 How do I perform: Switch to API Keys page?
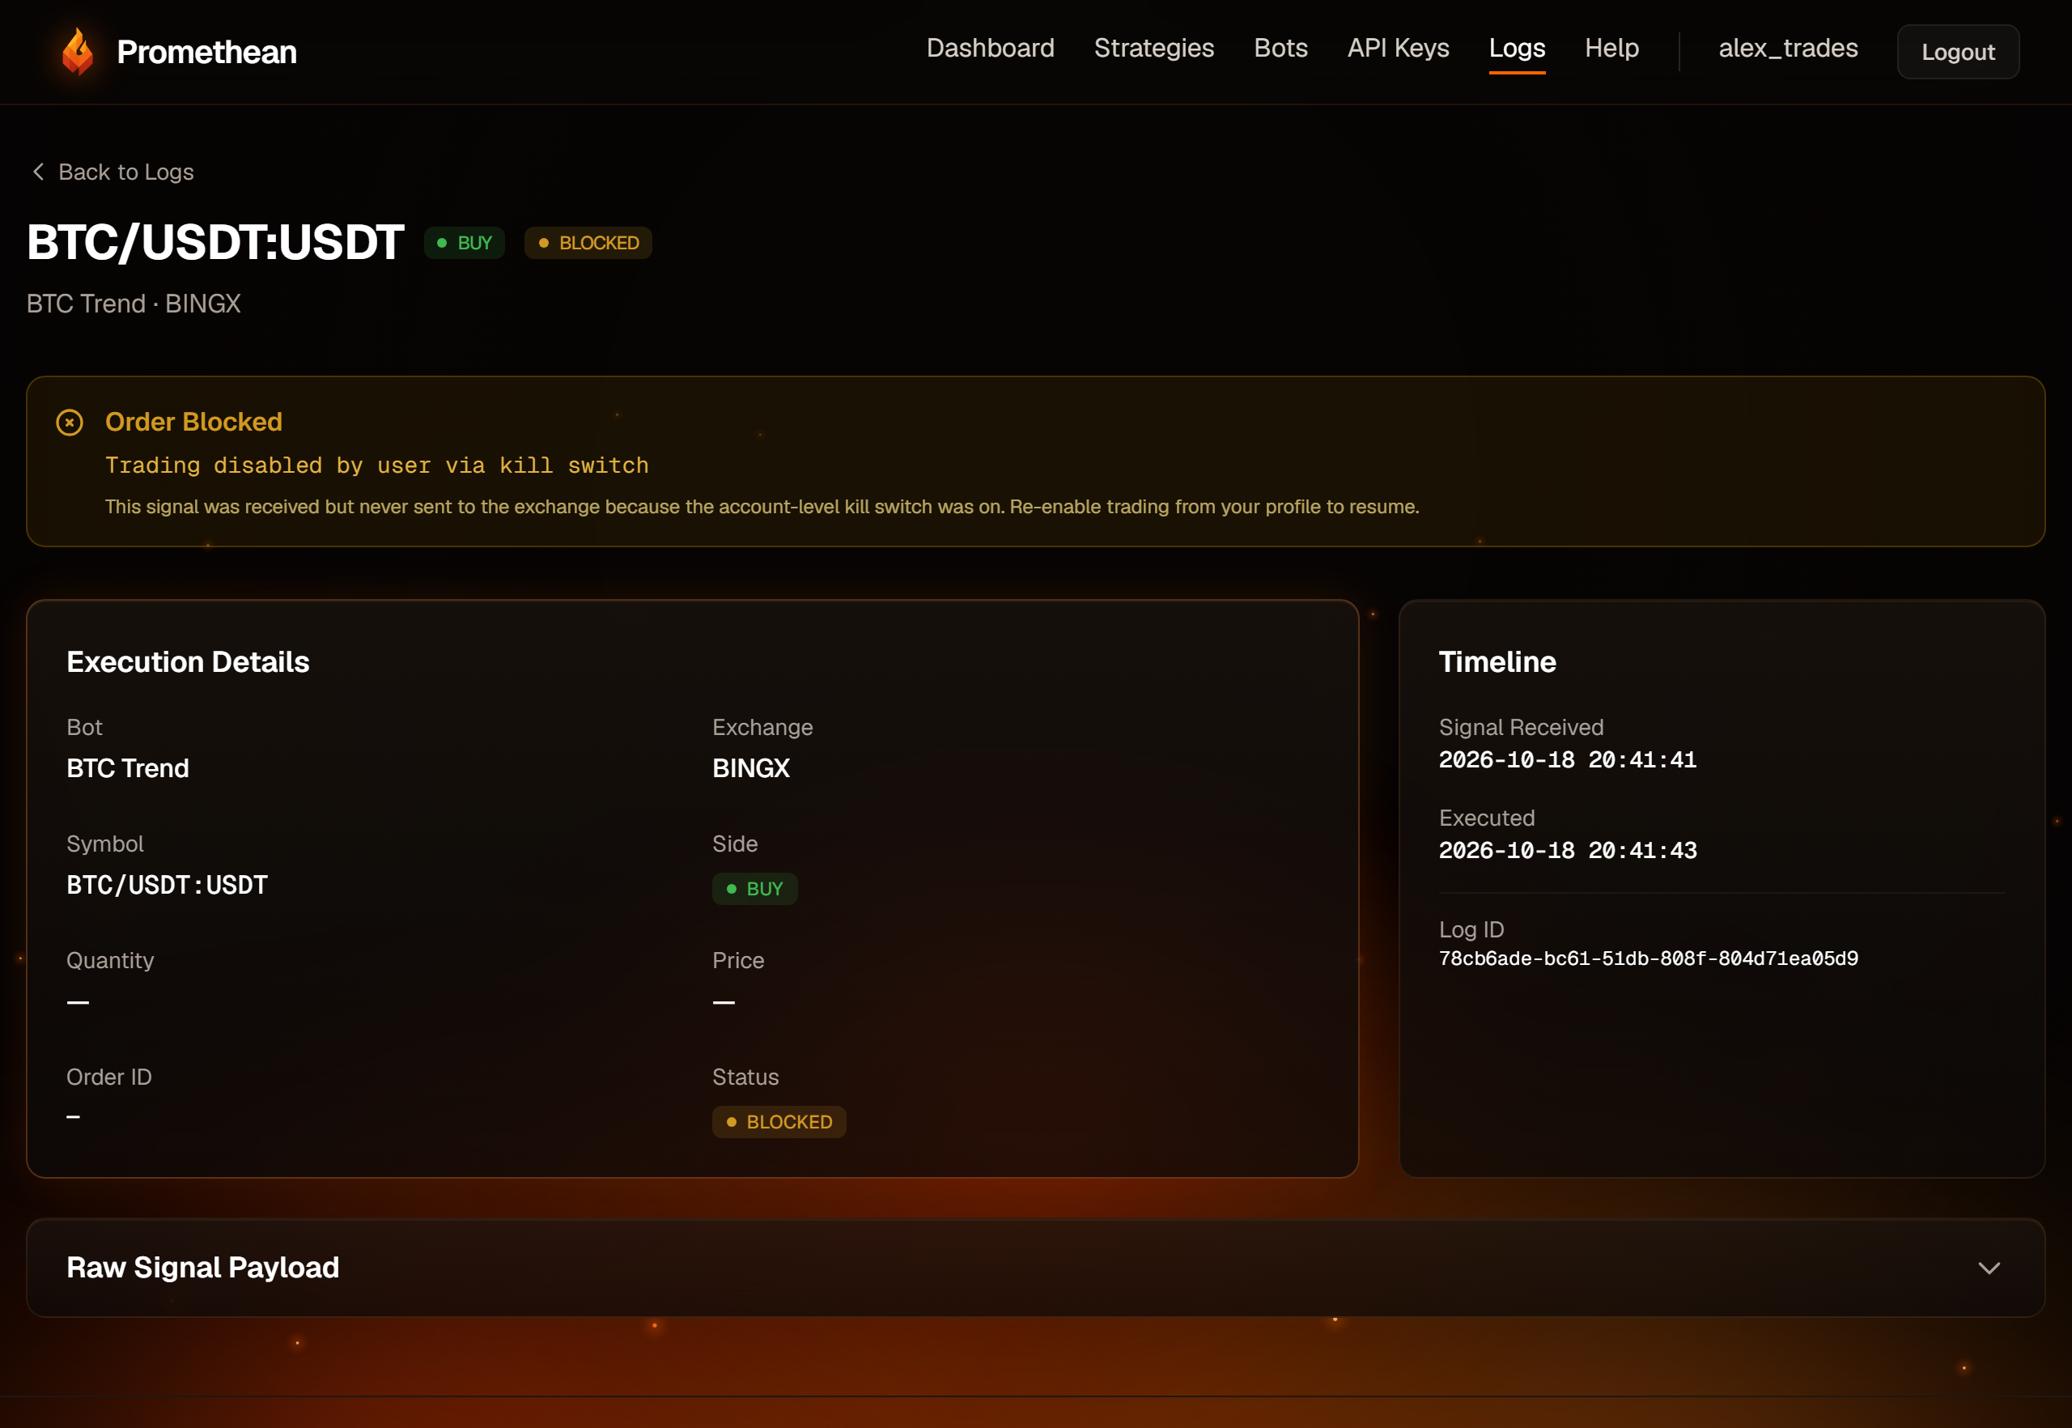pyautogui.click(x=1399, y=49)
